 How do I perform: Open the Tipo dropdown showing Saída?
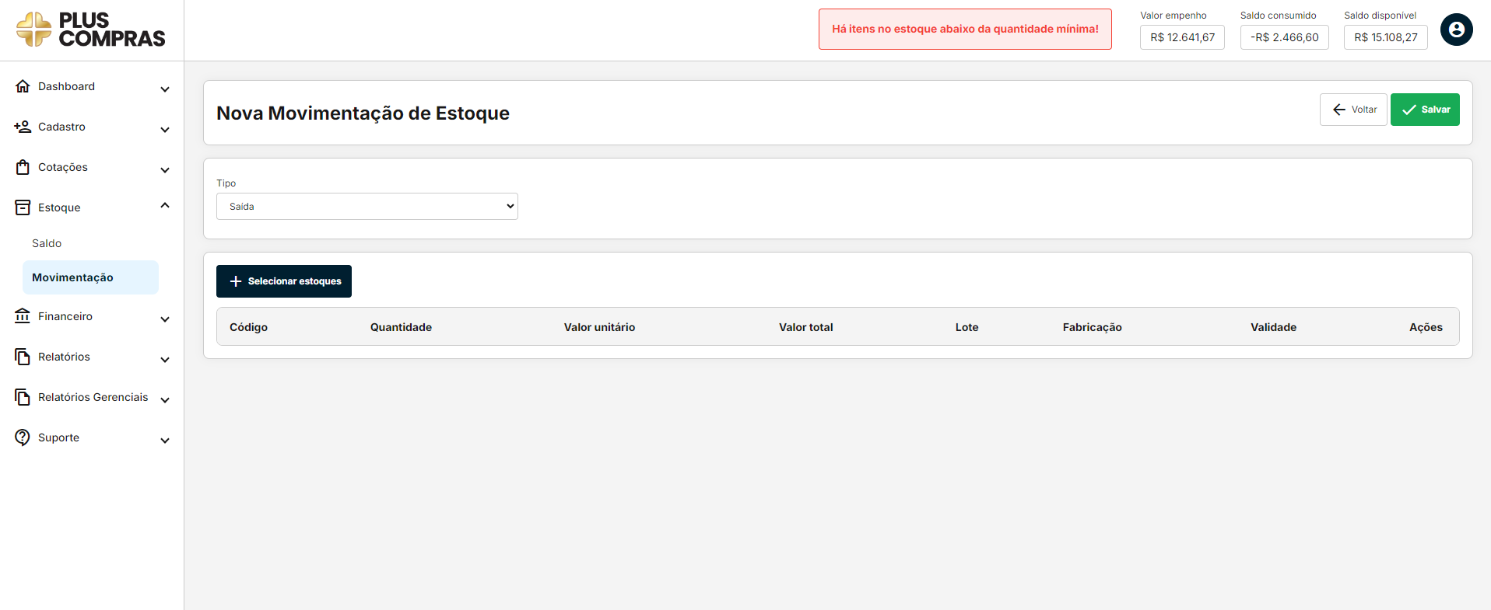coord(367,207)
